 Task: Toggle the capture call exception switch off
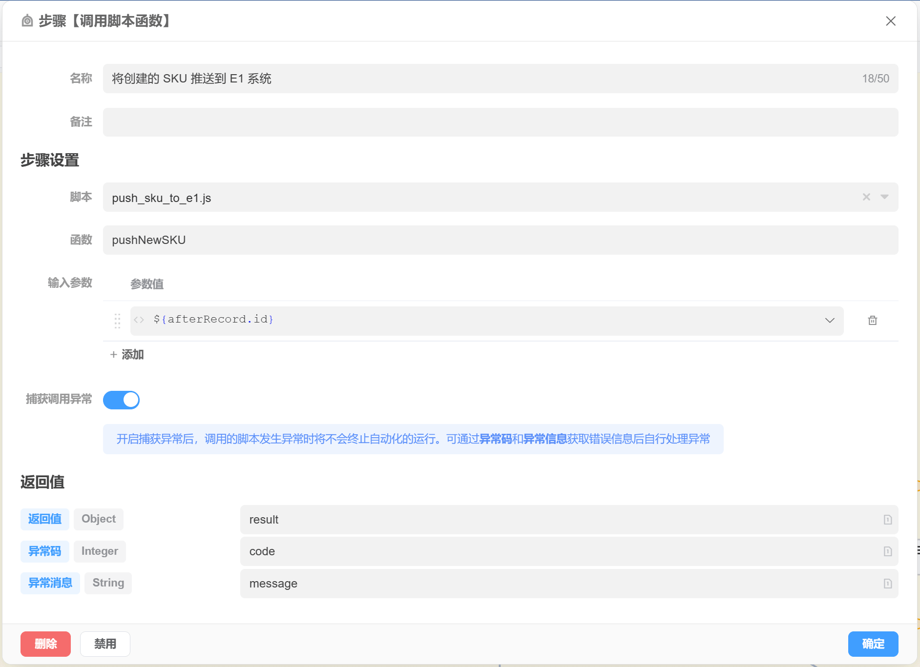122,400
